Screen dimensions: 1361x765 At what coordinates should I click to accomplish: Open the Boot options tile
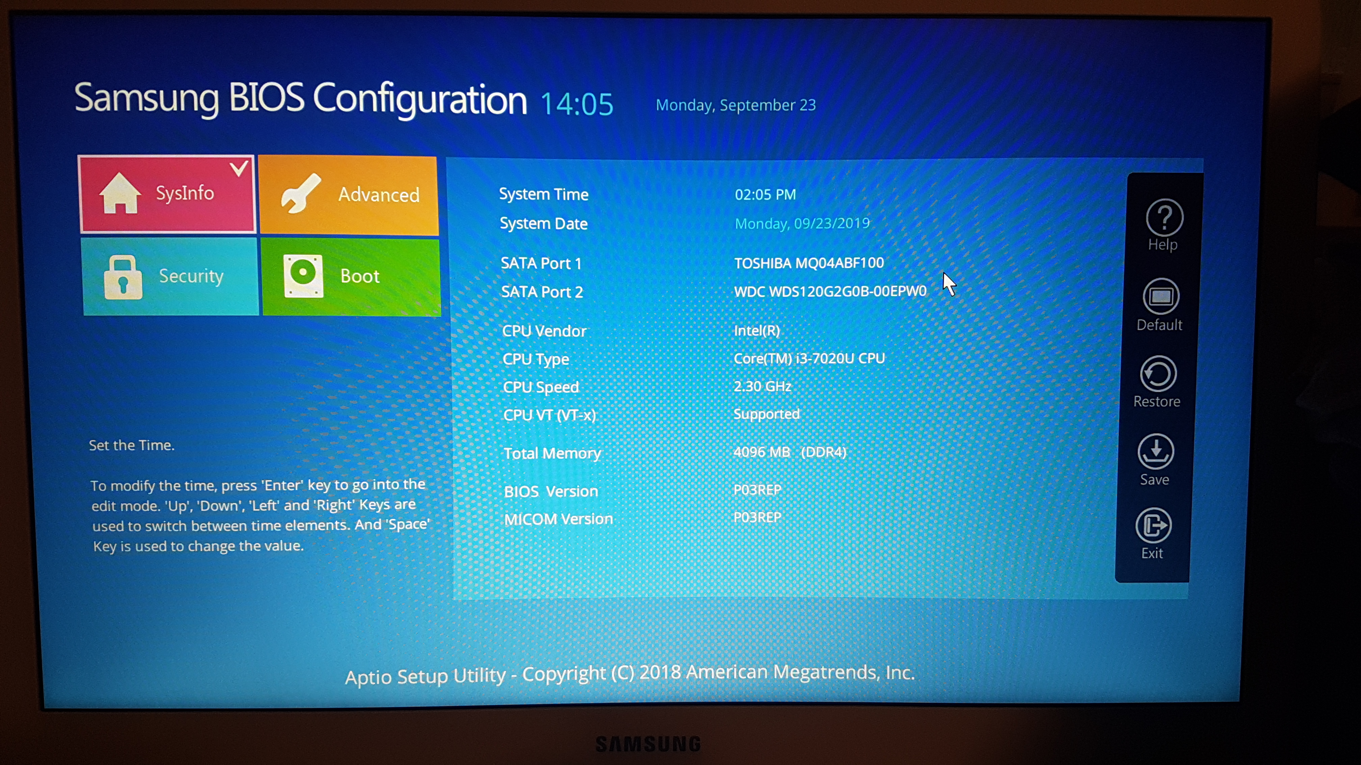[351, 277]
